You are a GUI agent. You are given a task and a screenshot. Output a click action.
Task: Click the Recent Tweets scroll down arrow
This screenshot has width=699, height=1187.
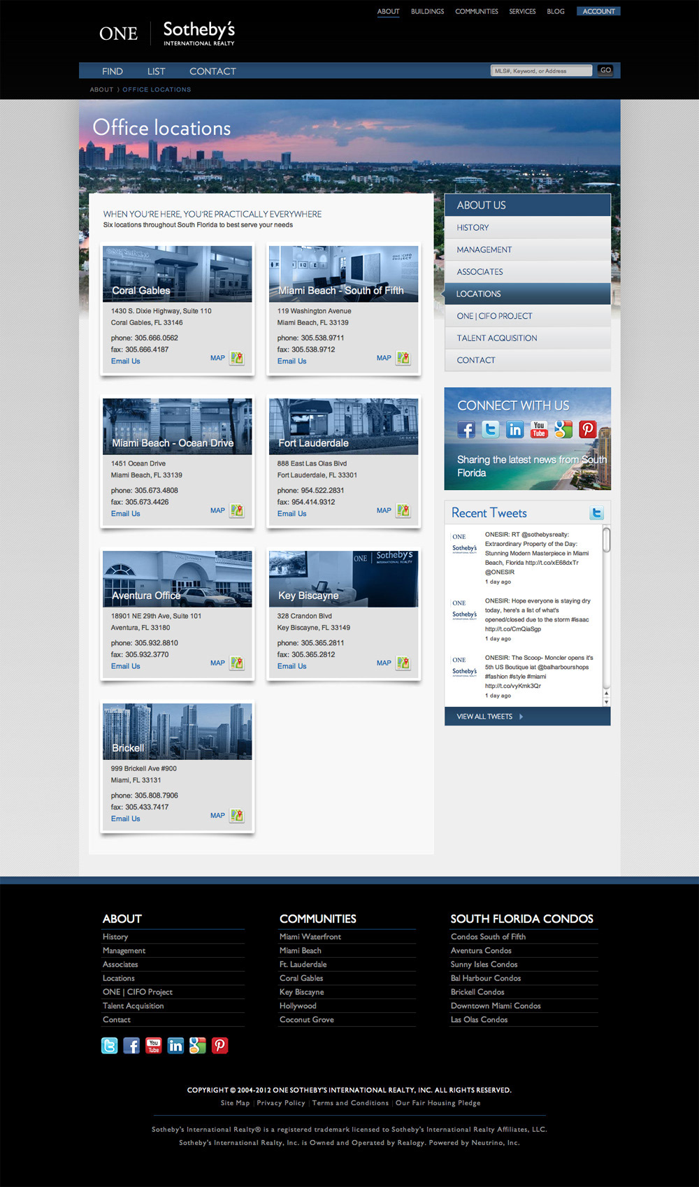(x=606, y=701)
